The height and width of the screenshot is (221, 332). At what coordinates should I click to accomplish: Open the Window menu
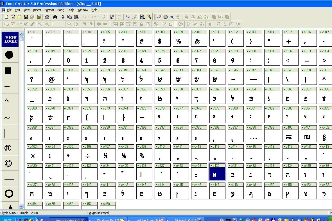click(83, 10)
